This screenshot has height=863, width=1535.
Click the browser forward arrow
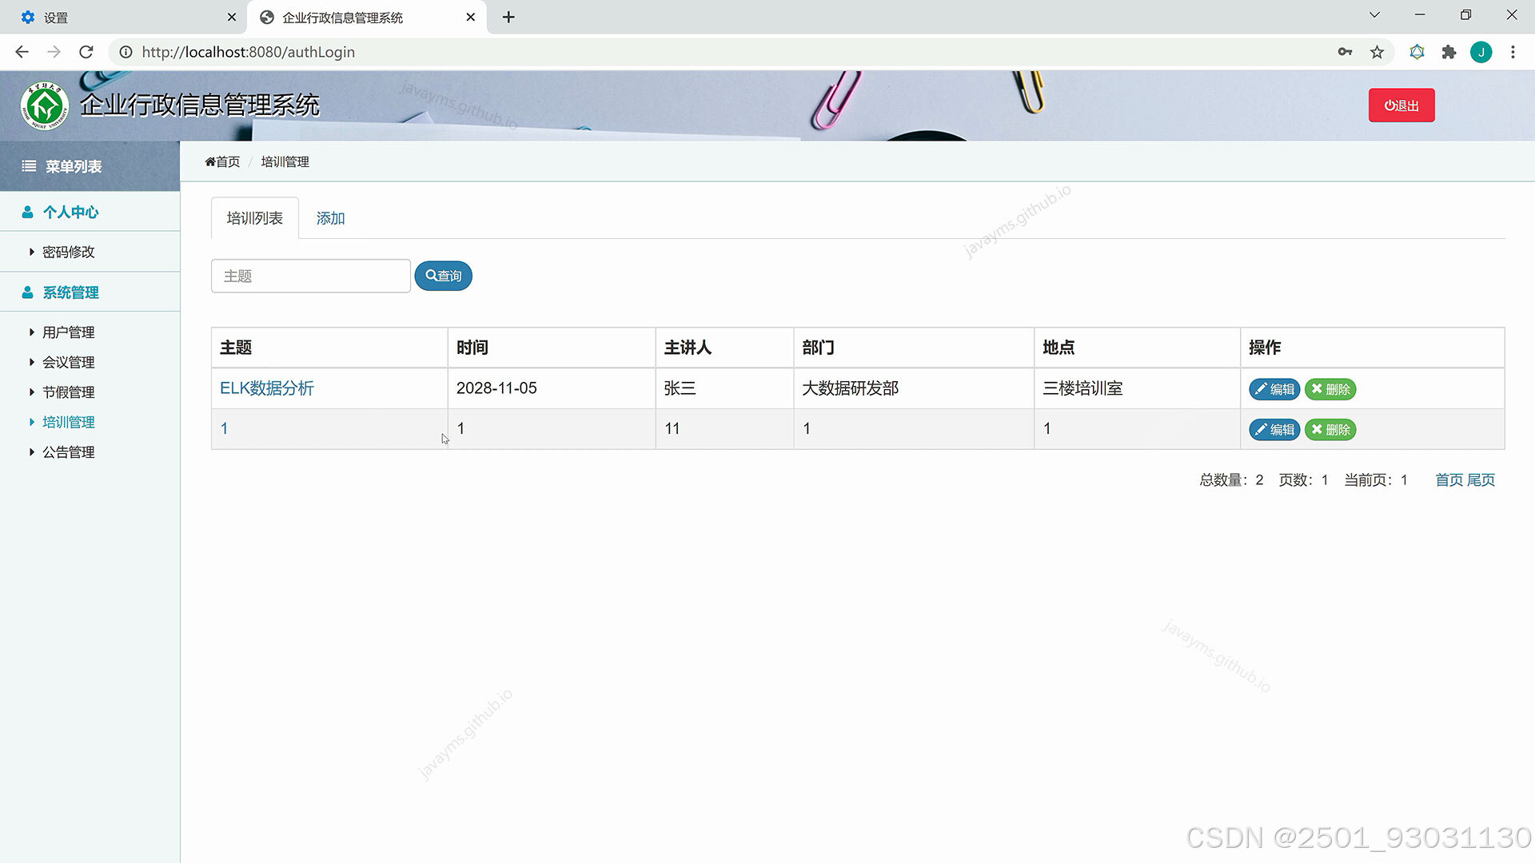(54, 52)
